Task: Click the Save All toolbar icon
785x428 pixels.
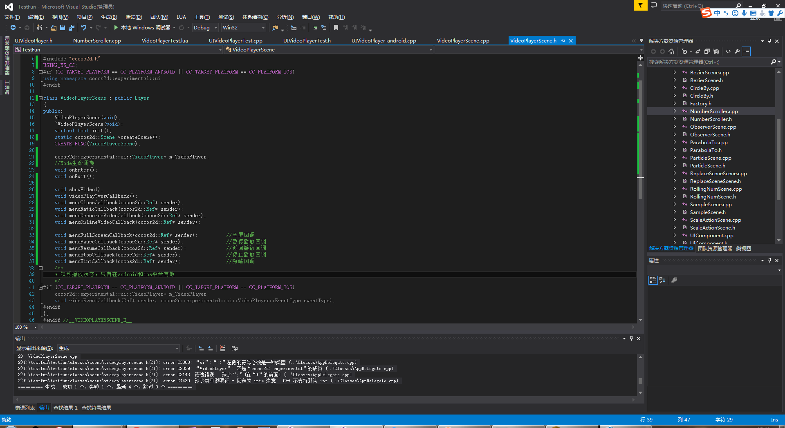Action: click(71, 28)
